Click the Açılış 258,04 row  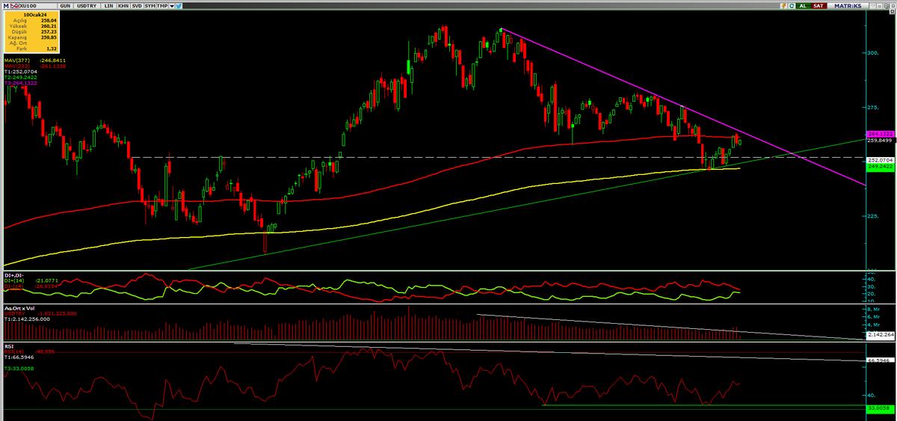click(32, 20)
